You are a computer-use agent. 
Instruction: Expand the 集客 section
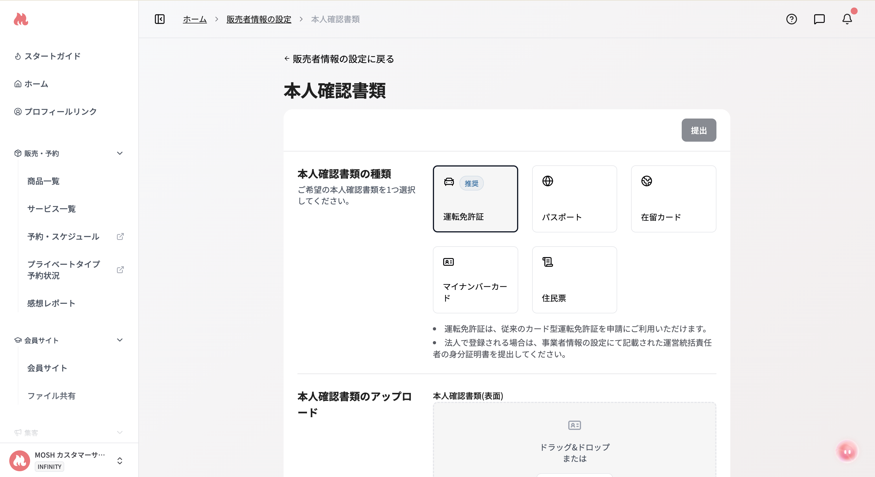(x=120, y=432)
